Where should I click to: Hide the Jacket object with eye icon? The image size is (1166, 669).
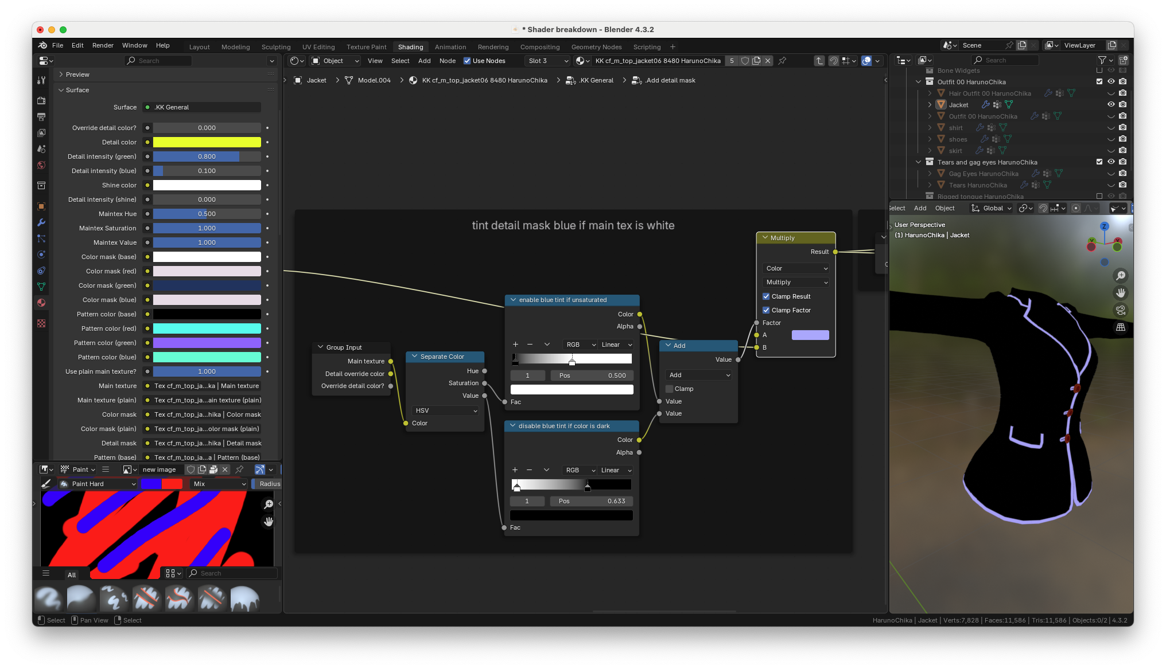coord(1111,104)
